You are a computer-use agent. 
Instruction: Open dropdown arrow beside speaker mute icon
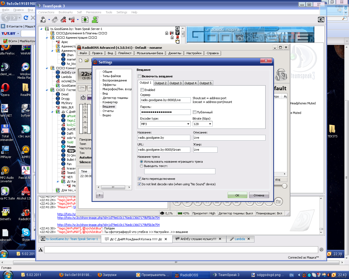[x=78, y=20]
